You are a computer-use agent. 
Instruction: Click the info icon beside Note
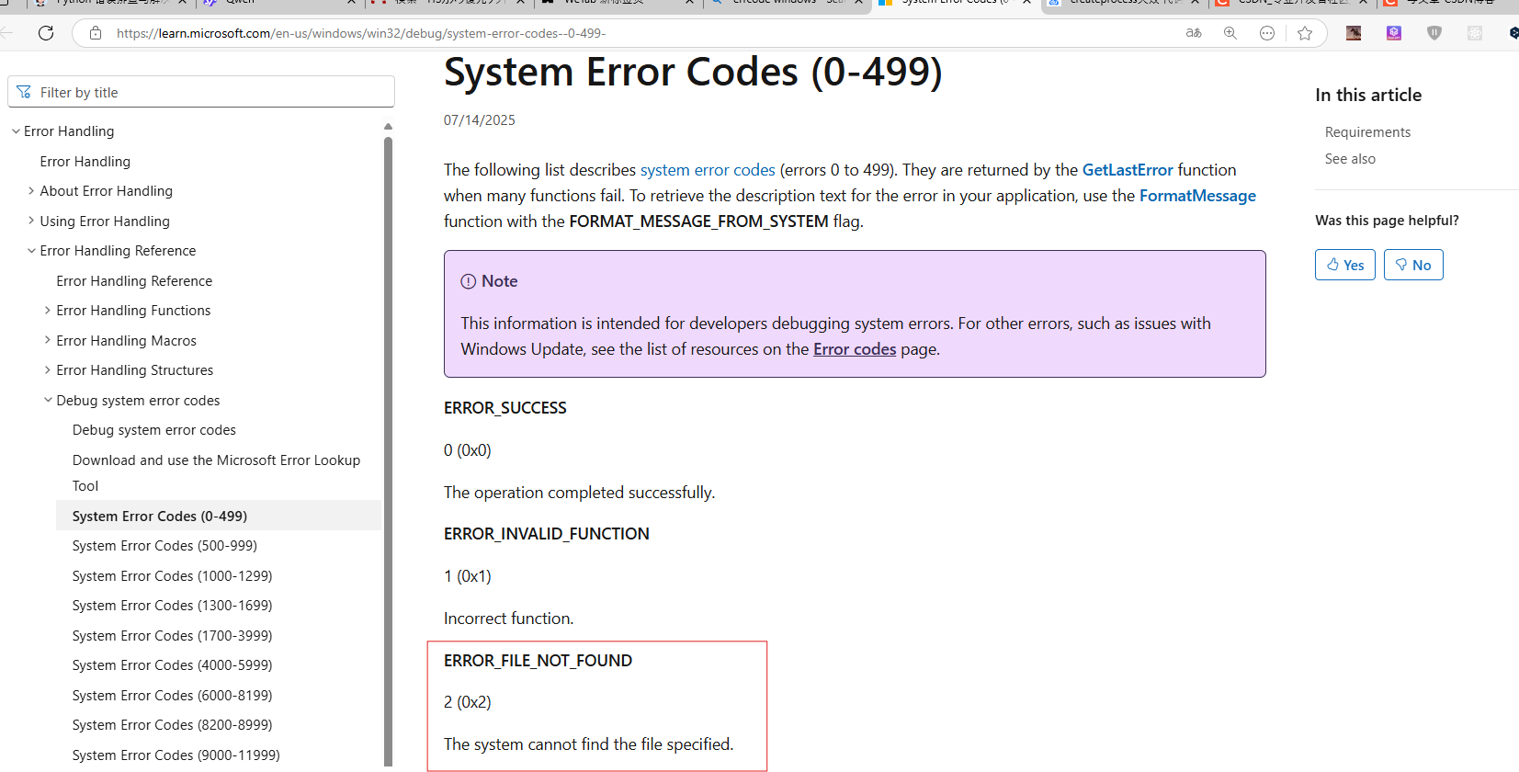point(469,281)
